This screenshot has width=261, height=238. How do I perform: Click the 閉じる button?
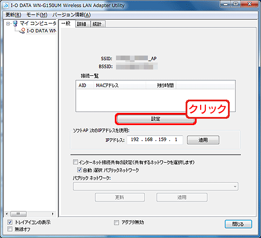click(x=238, y=224)
